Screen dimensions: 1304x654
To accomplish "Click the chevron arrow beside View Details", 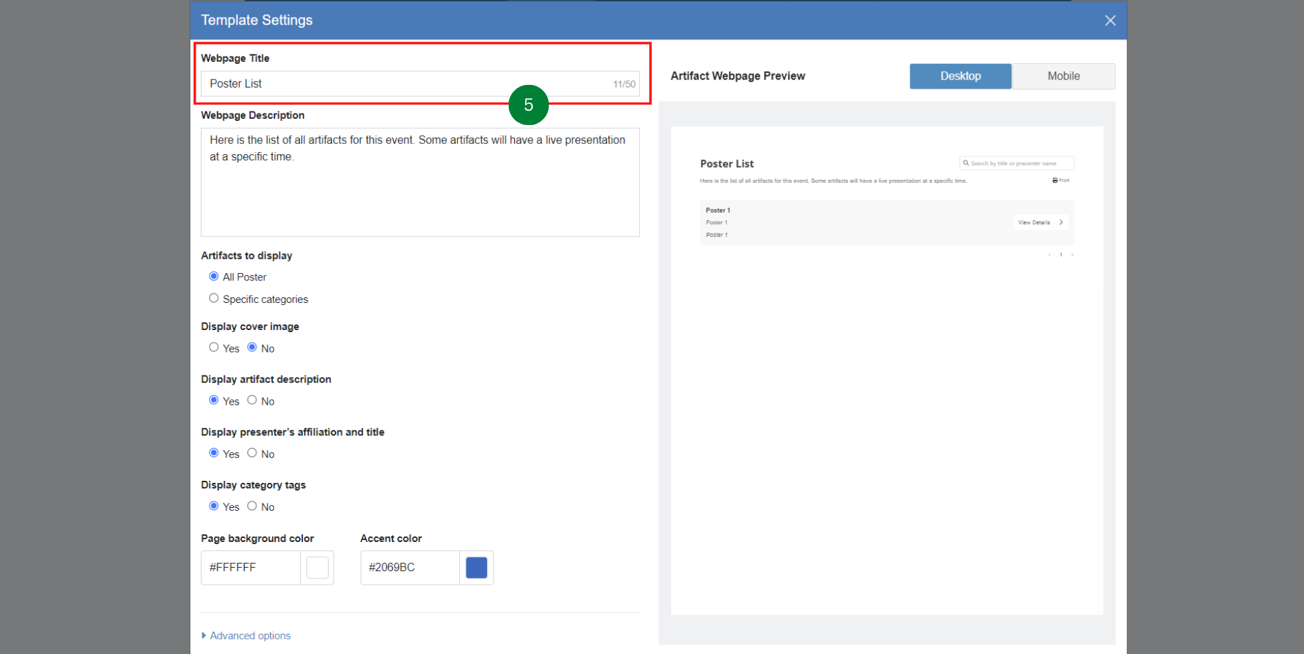I will click(x=1062, y=222).
